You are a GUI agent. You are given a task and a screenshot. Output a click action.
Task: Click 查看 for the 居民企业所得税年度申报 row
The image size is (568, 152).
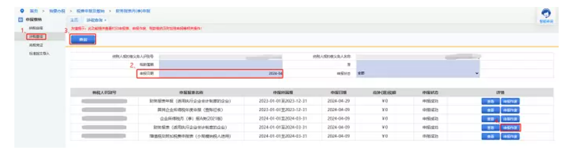point(490,110)
